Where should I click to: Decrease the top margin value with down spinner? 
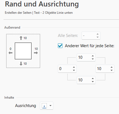click(93, 59)
